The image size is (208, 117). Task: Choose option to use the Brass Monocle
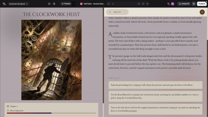point(155,96)
